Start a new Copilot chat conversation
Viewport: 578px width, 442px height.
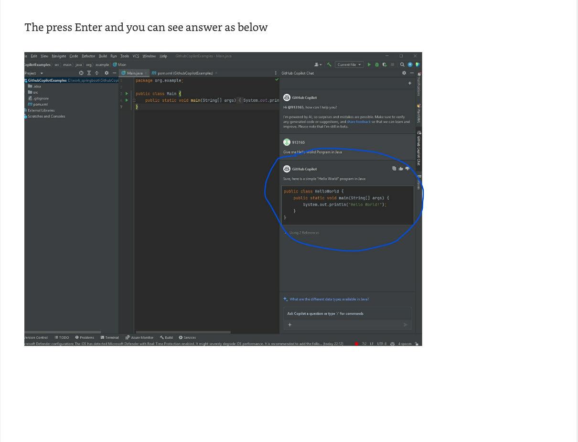click(x=410, y=83)
